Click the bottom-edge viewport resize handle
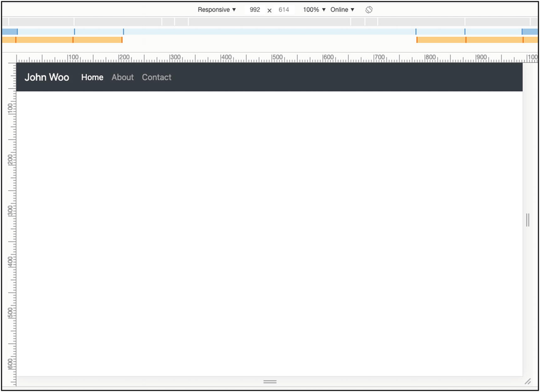 tap(270, 382)
